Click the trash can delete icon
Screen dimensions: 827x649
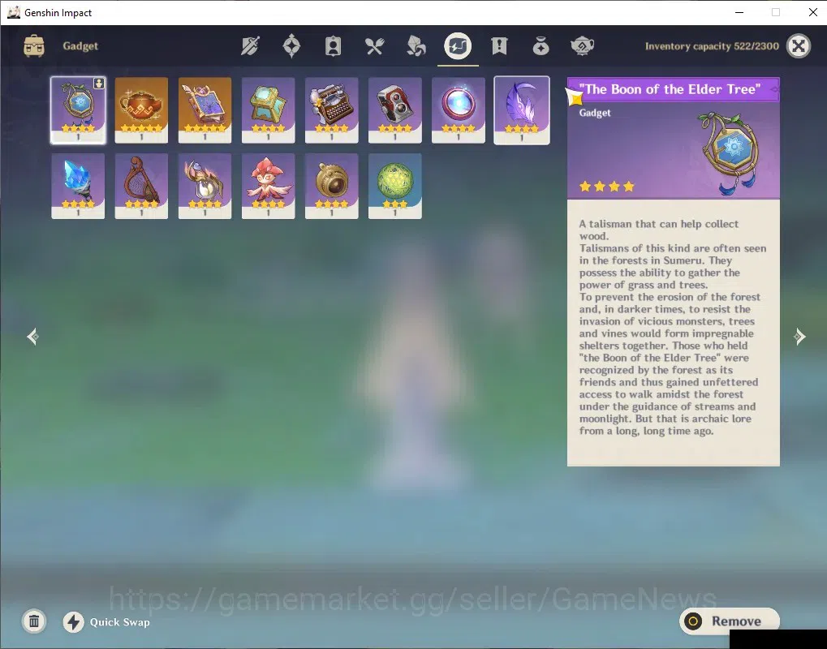pos(34,621)
